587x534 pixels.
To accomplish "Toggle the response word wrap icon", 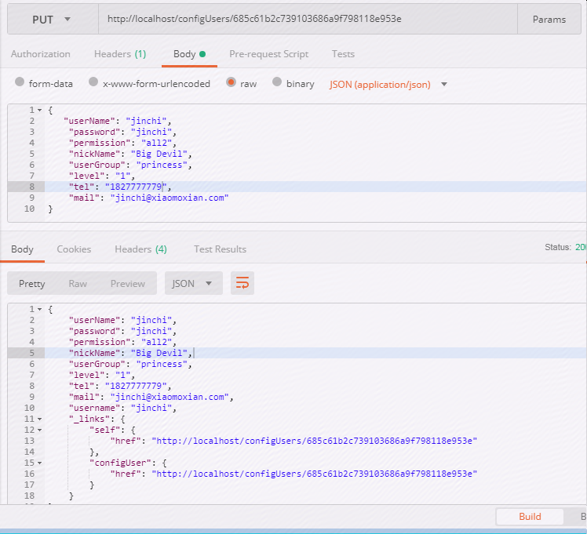I will coord(242,283).
